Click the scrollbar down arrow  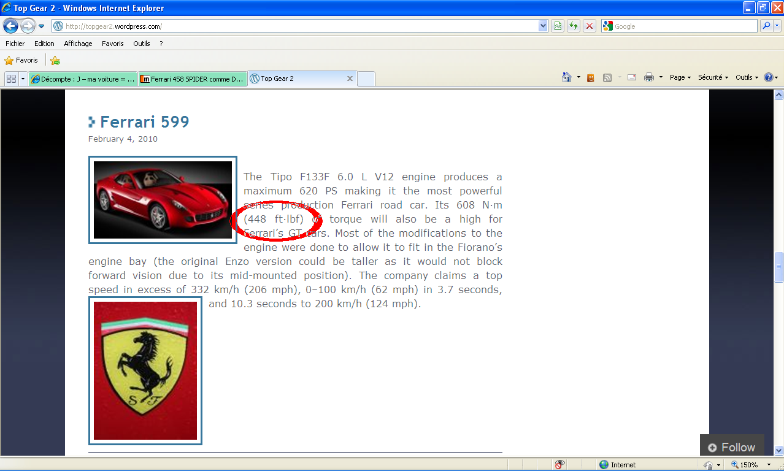pos(779,451)
